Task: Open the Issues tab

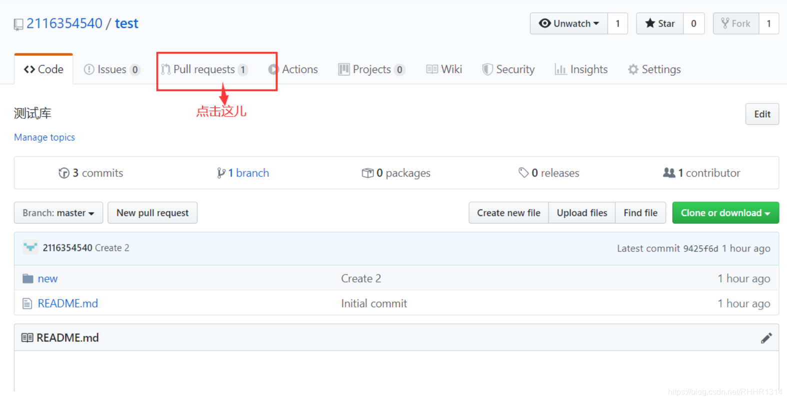Action: pos(112,69)
